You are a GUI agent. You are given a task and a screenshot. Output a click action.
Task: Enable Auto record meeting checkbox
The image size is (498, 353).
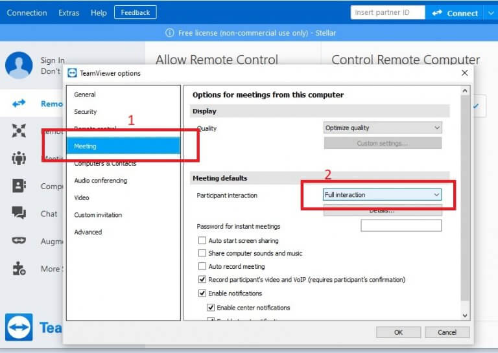(x=202, y=266)
